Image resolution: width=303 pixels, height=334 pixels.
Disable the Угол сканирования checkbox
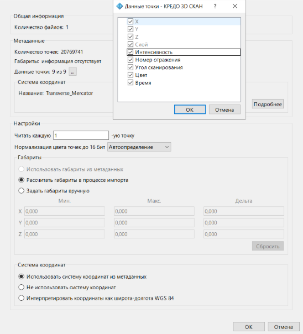tap(130, 67)
